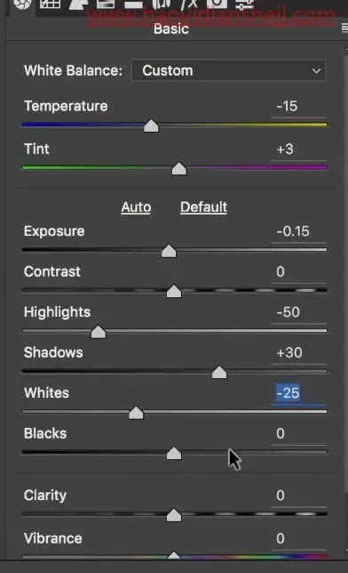Screen dimensions: 348x573
Task: Click the White Balance dropdown chevron arrow
Action: coord(316,70)
